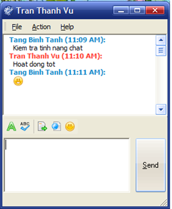The width and height of the screenshot is (172, 209).
Task: Click the message 'Hoat dong tot'
Action: click(34, 64)
